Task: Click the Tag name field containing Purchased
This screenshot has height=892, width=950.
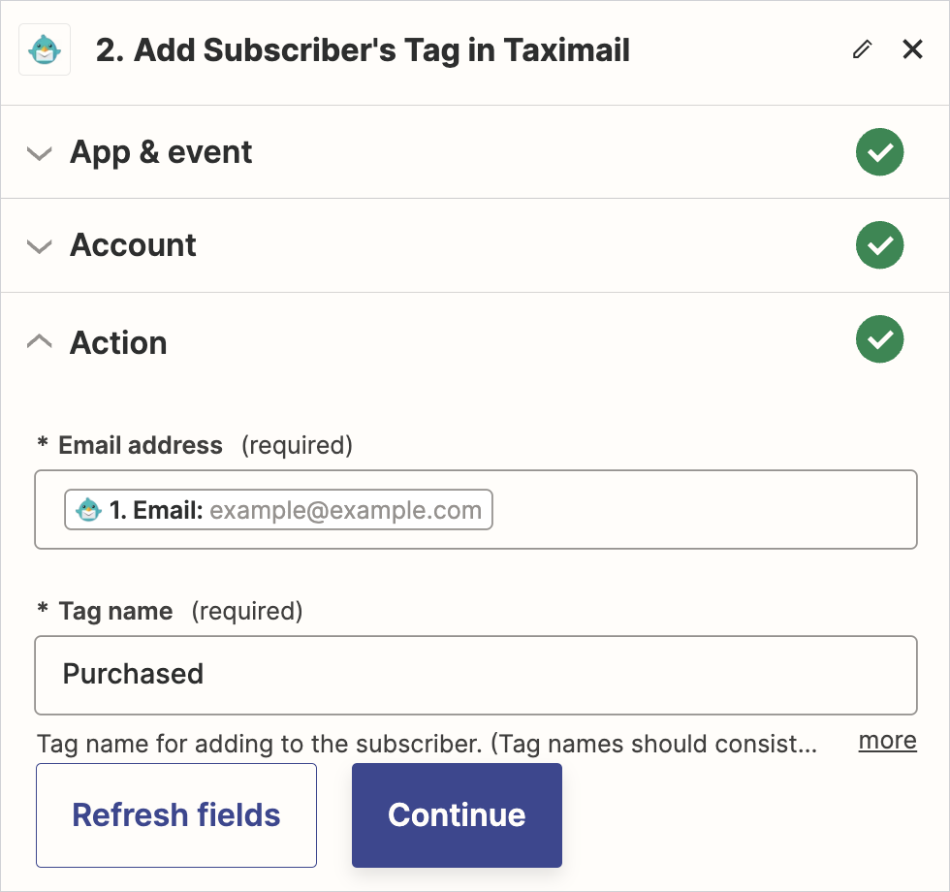Action: (x=475, y=674)
